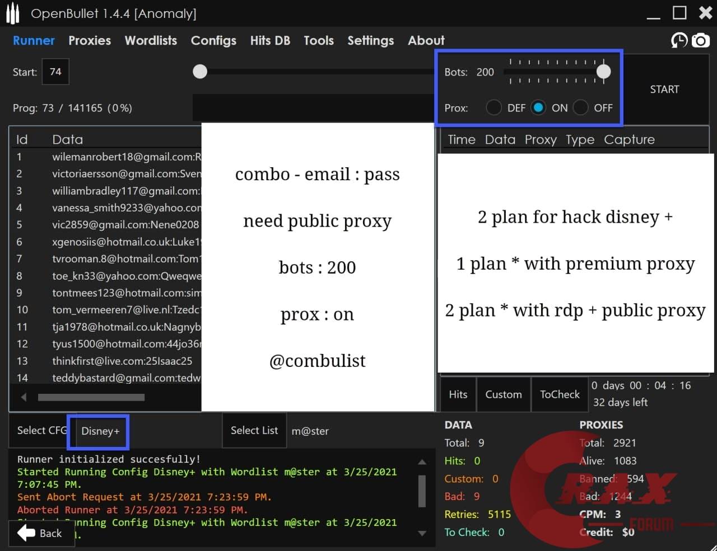Click the data list horizontal scrollbar thumb
Image resolution: width=717 pixels, height=551 pixels.
tap(91, 397)
